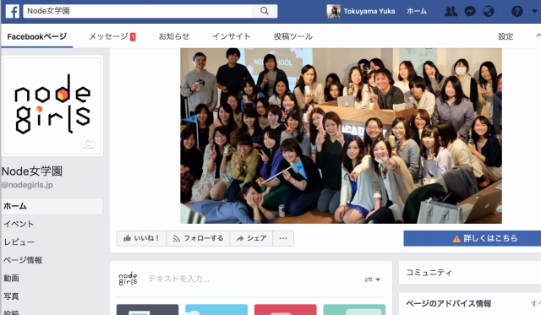
Task: Open the help question mark icon
Action: [516, 12]
